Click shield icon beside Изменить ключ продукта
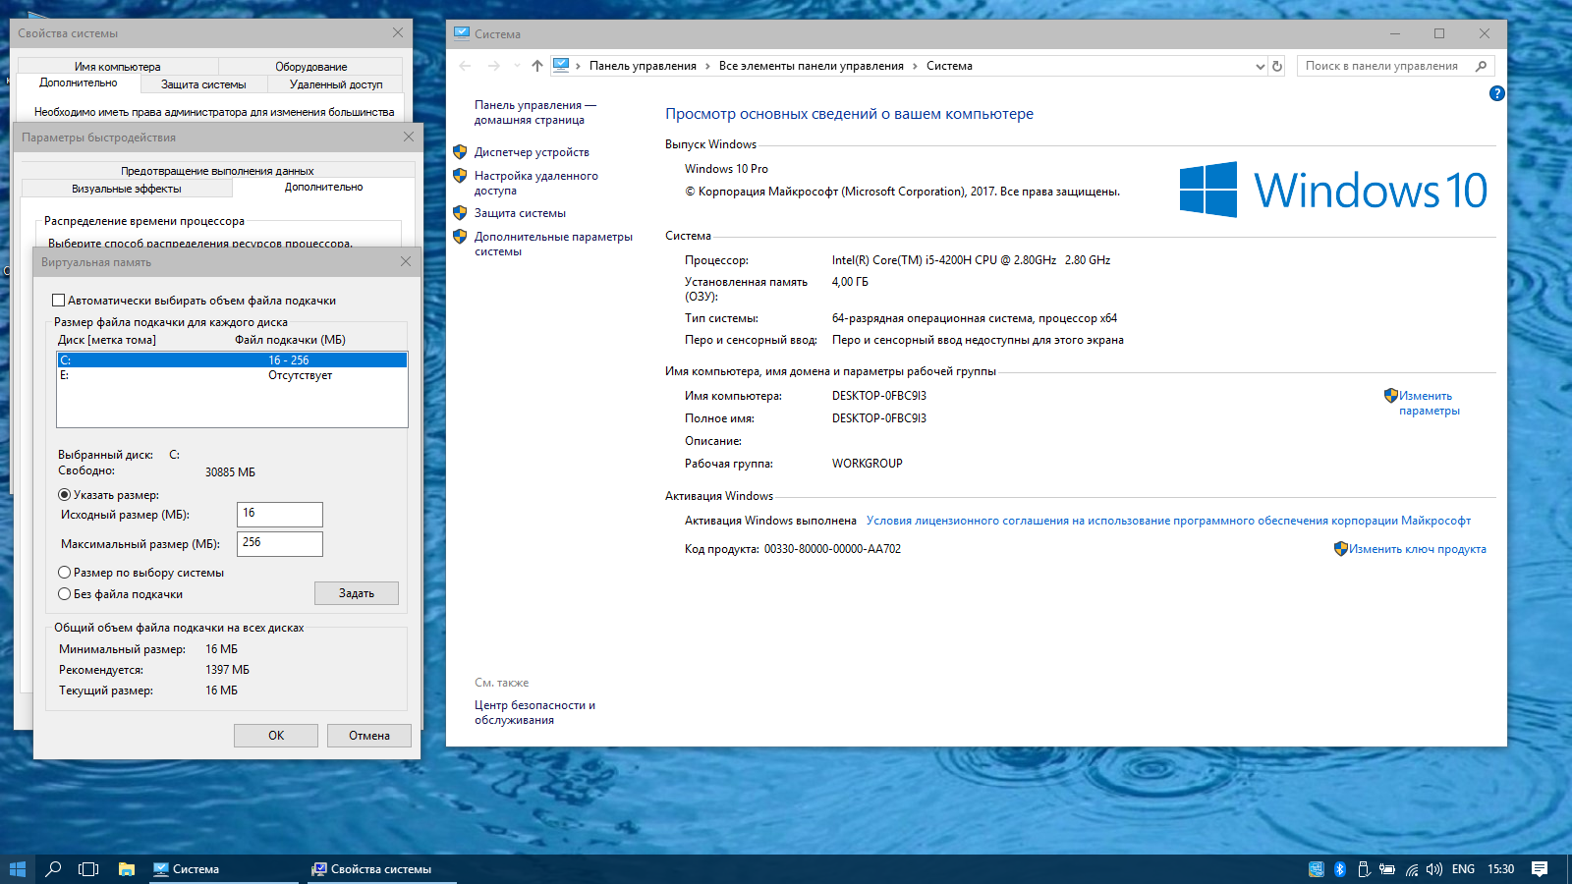1572x884 pixels. pos(1341,549)
